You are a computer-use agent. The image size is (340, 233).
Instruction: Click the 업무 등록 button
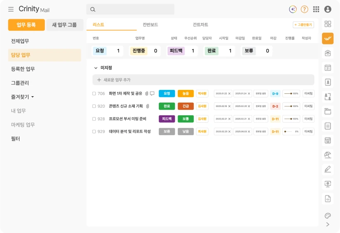tap(27, 25)
